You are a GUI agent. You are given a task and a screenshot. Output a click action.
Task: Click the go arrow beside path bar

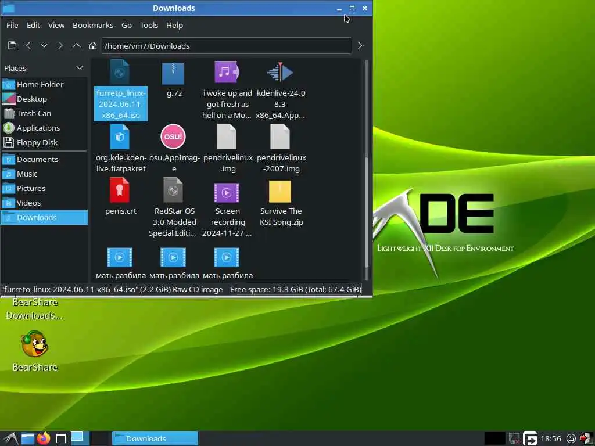360,45
